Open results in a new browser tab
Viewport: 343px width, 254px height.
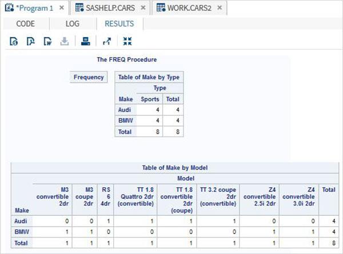click(107, 41)
